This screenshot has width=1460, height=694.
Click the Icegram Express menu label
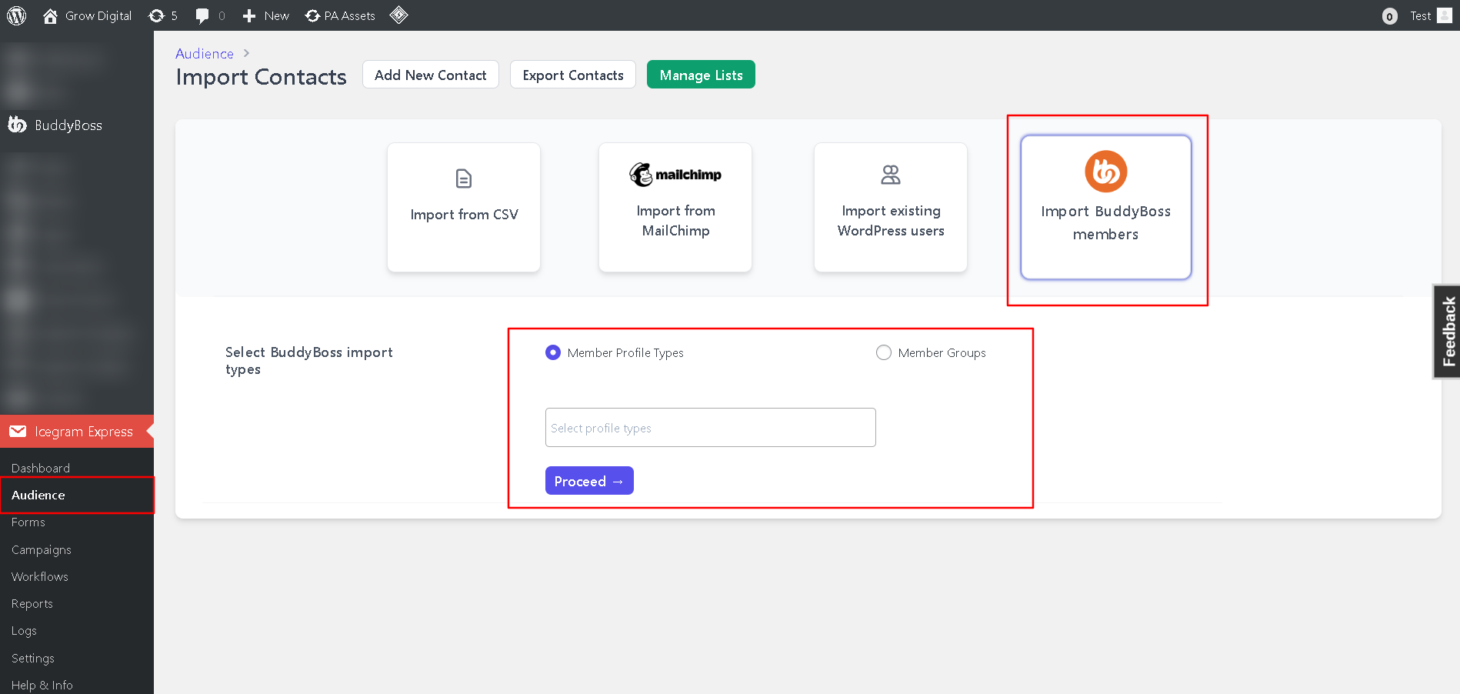click(x=84, y=432)
